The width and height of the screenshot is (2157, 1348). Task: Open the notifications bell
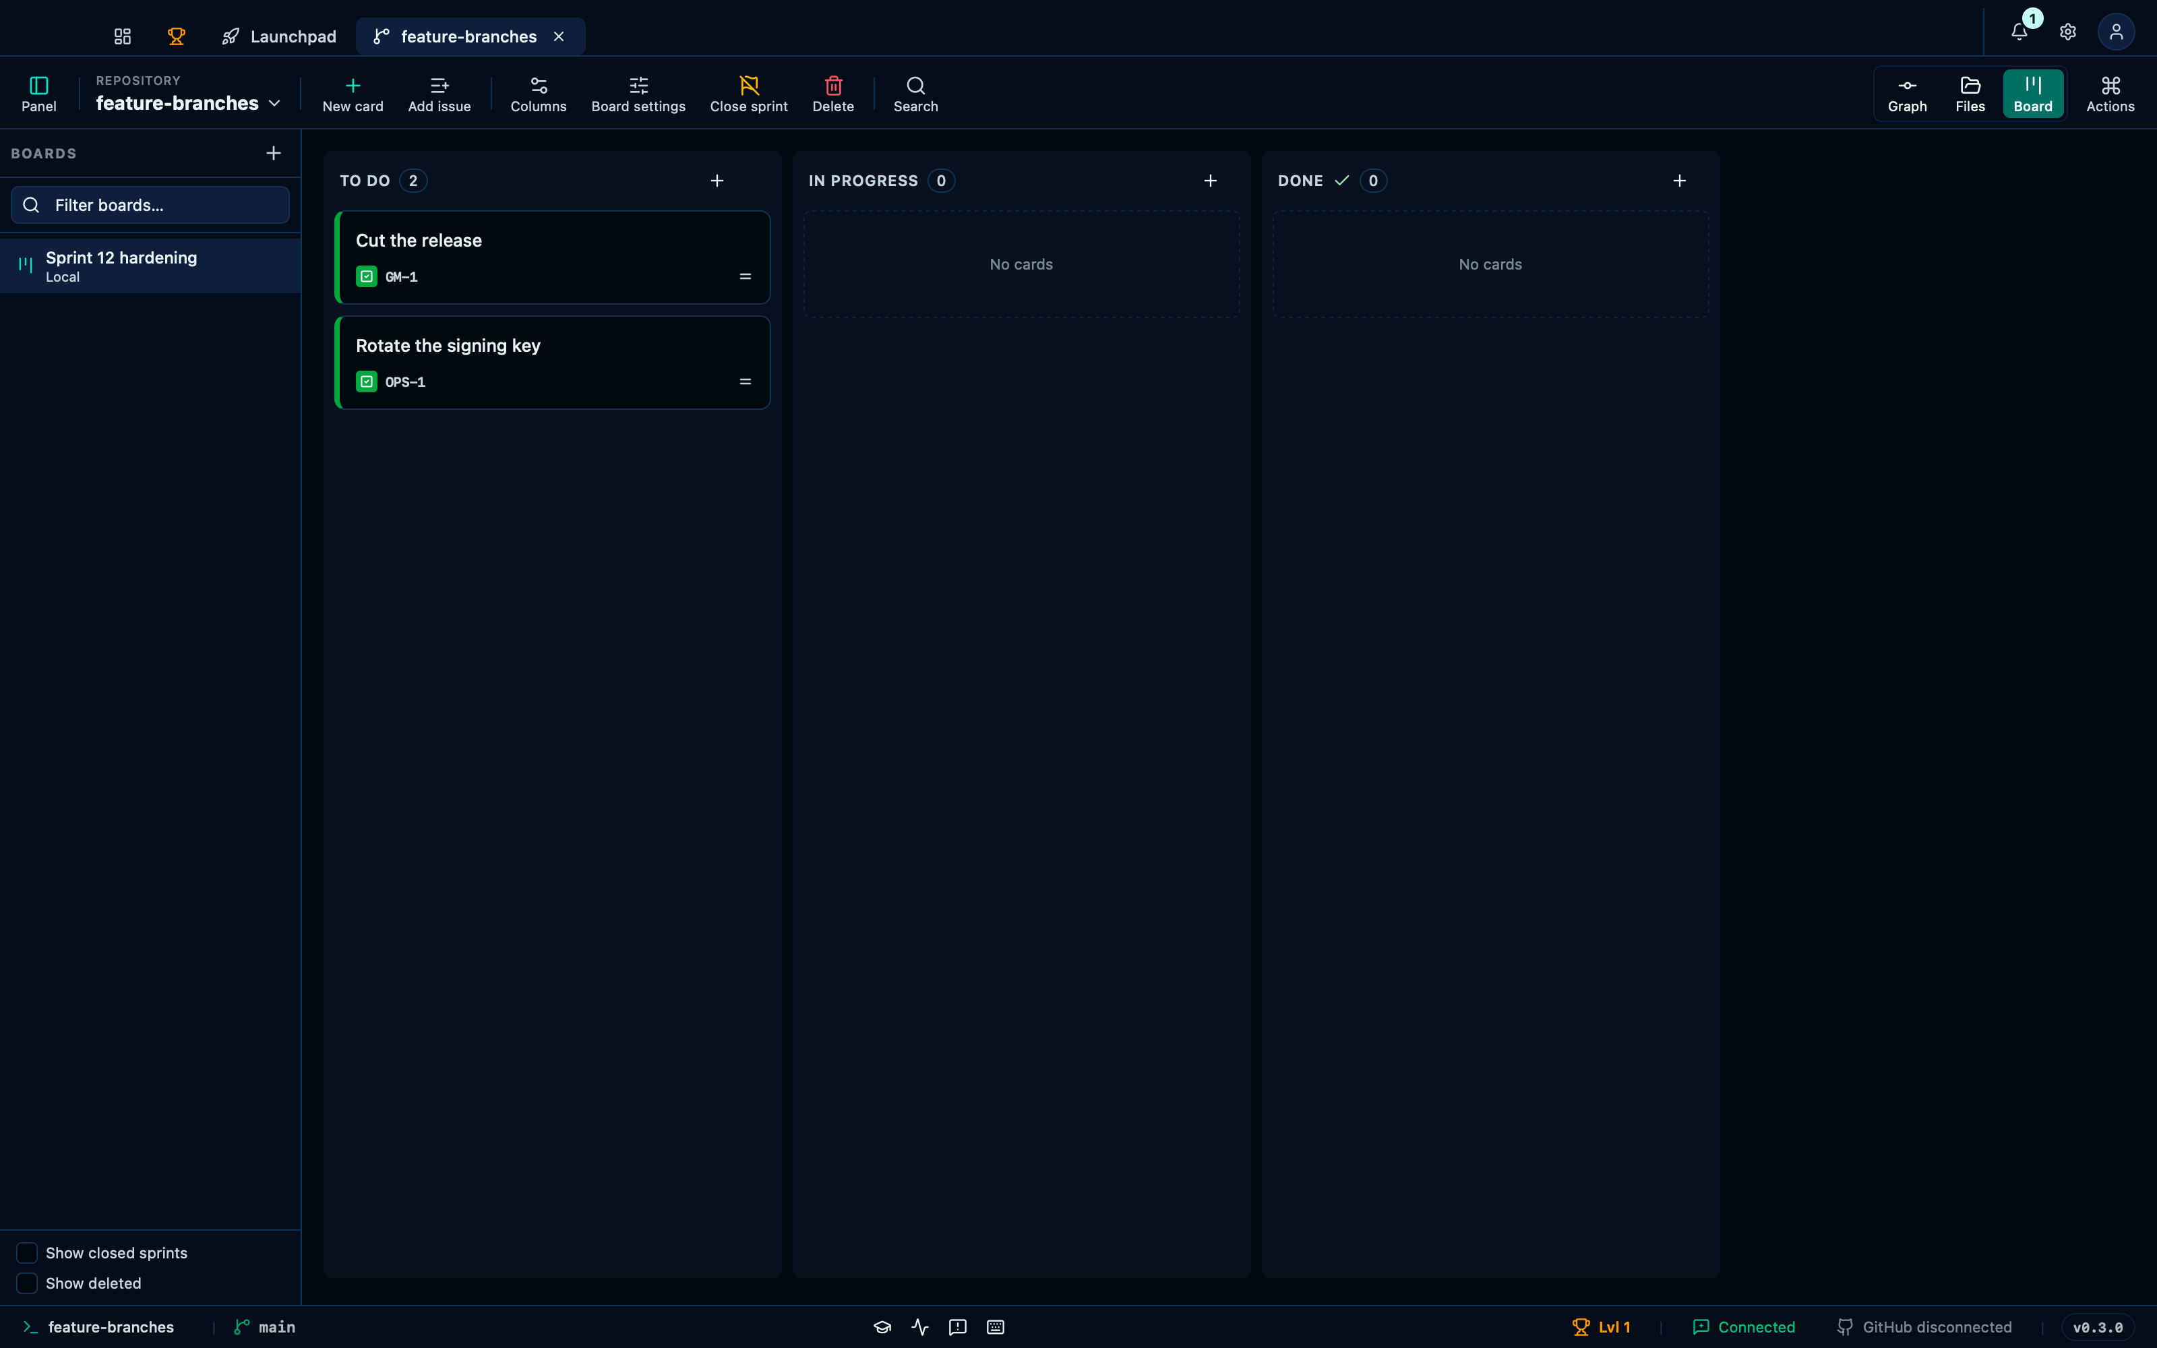point(2019,32)
